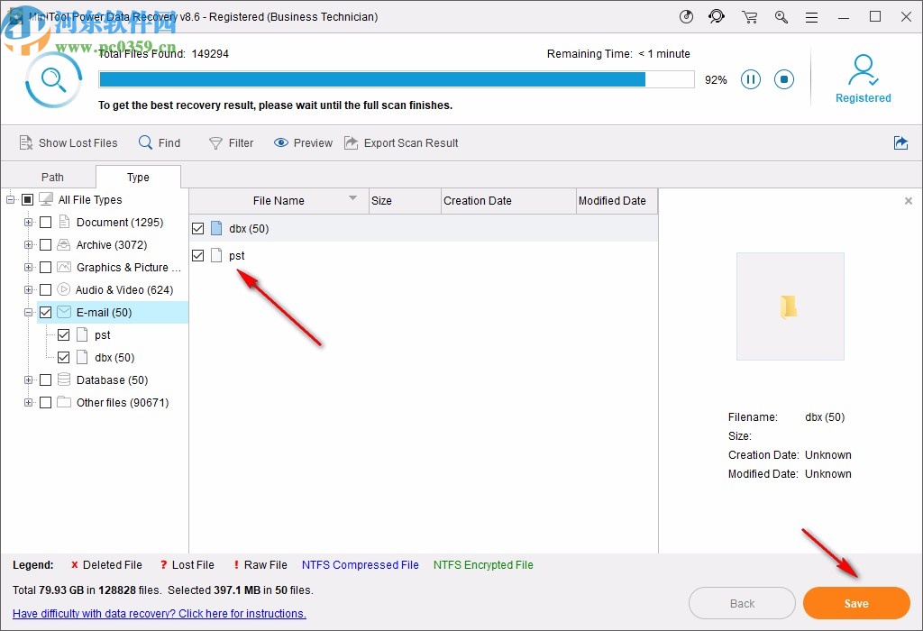Click the File Name column sort arrow
The width and height of the screenshot is (923, 631).
(352, 197)
